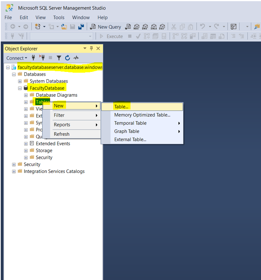Choose Refresh in the context menu
261x280 pixels.
point(72,134)
